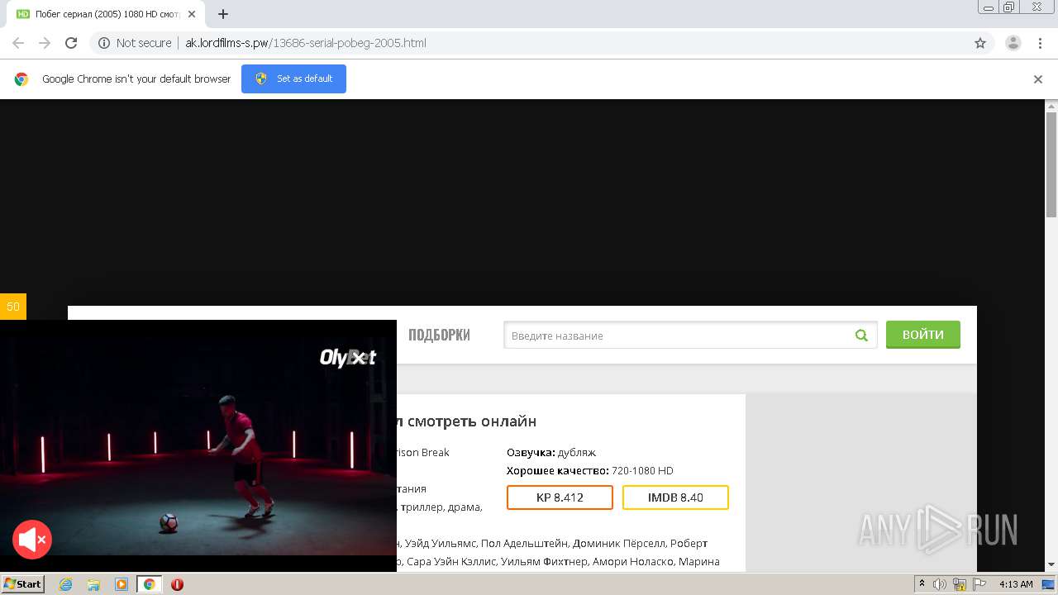Launch Internet Explorer from taskbar
The width and height of the screenshot is (1058, 595).
[65, 584]
